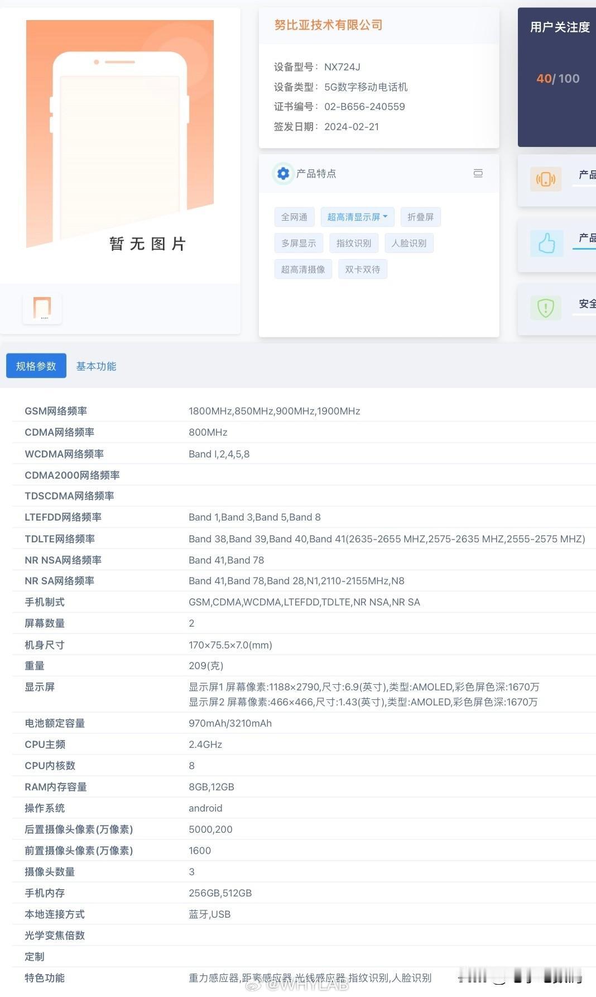Click the device model value NX724J
The image size is (596, 997).
pyautogui.click(x=342, y=67)
